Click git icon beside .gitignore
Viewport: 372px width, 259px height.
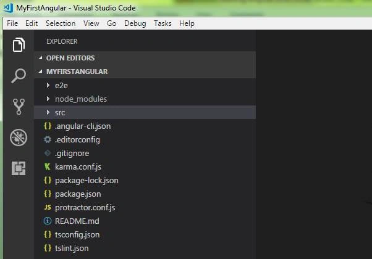pos(48,153)
